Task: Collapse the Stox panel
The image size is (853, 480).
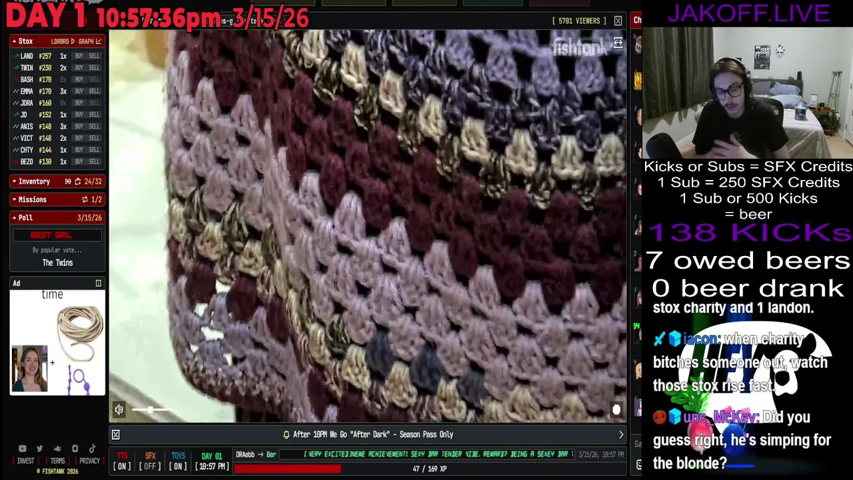Action: 14,41
